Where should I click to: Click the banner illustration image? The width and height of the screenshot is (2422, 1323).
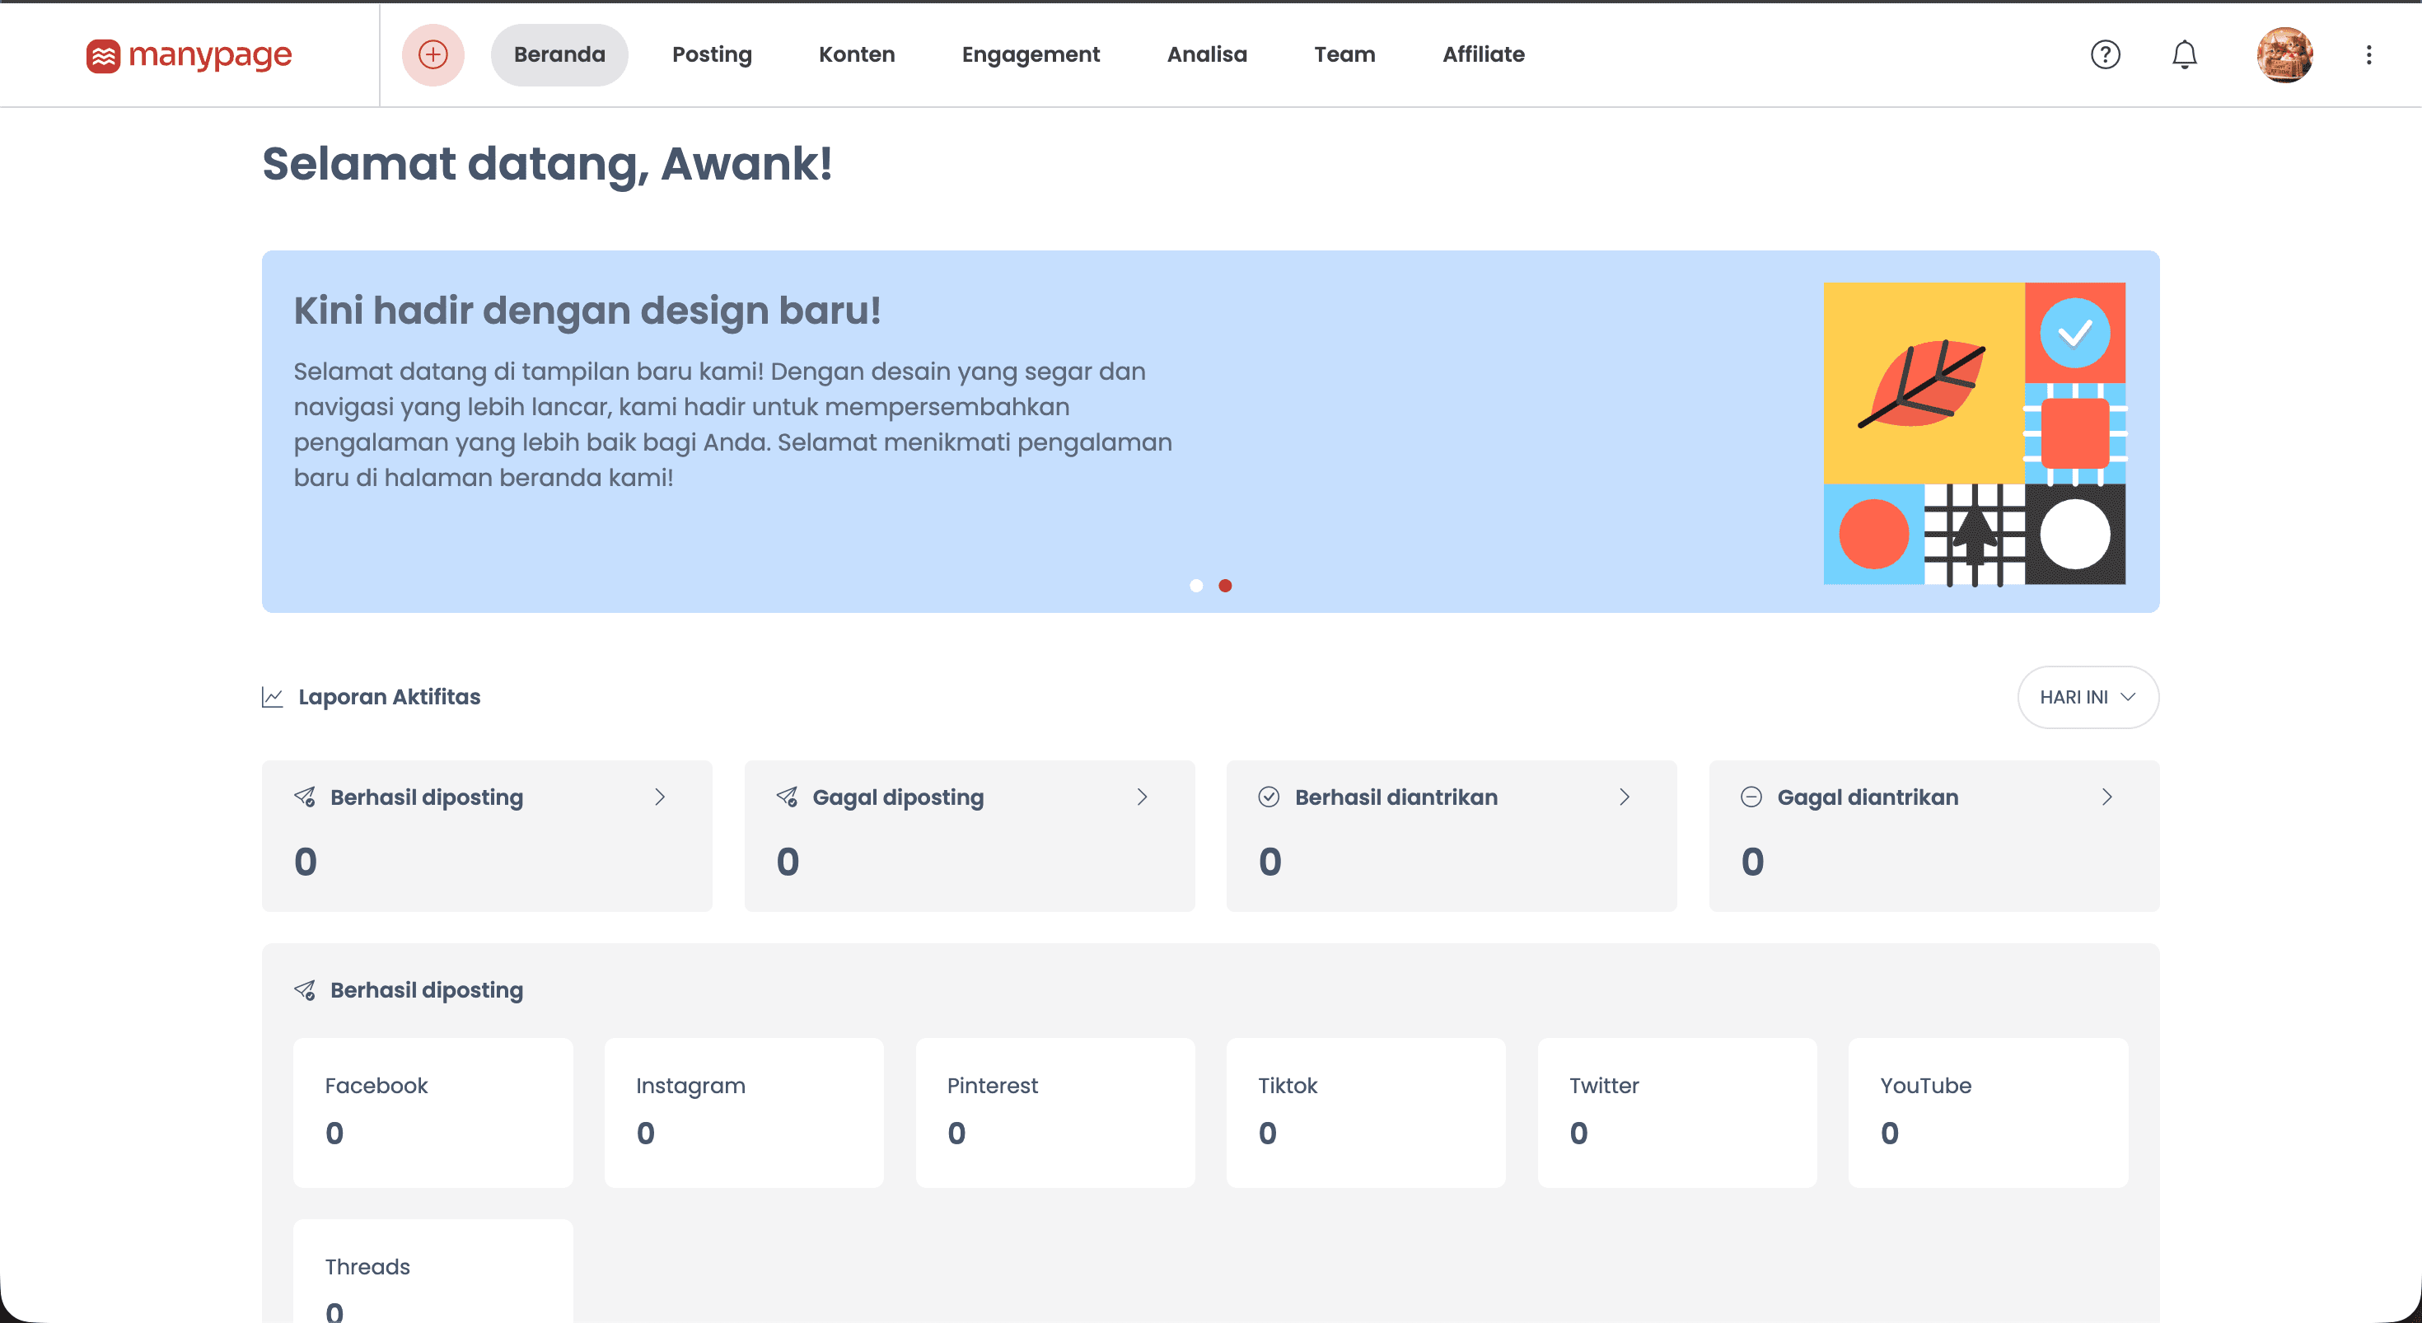point(1975,433)
